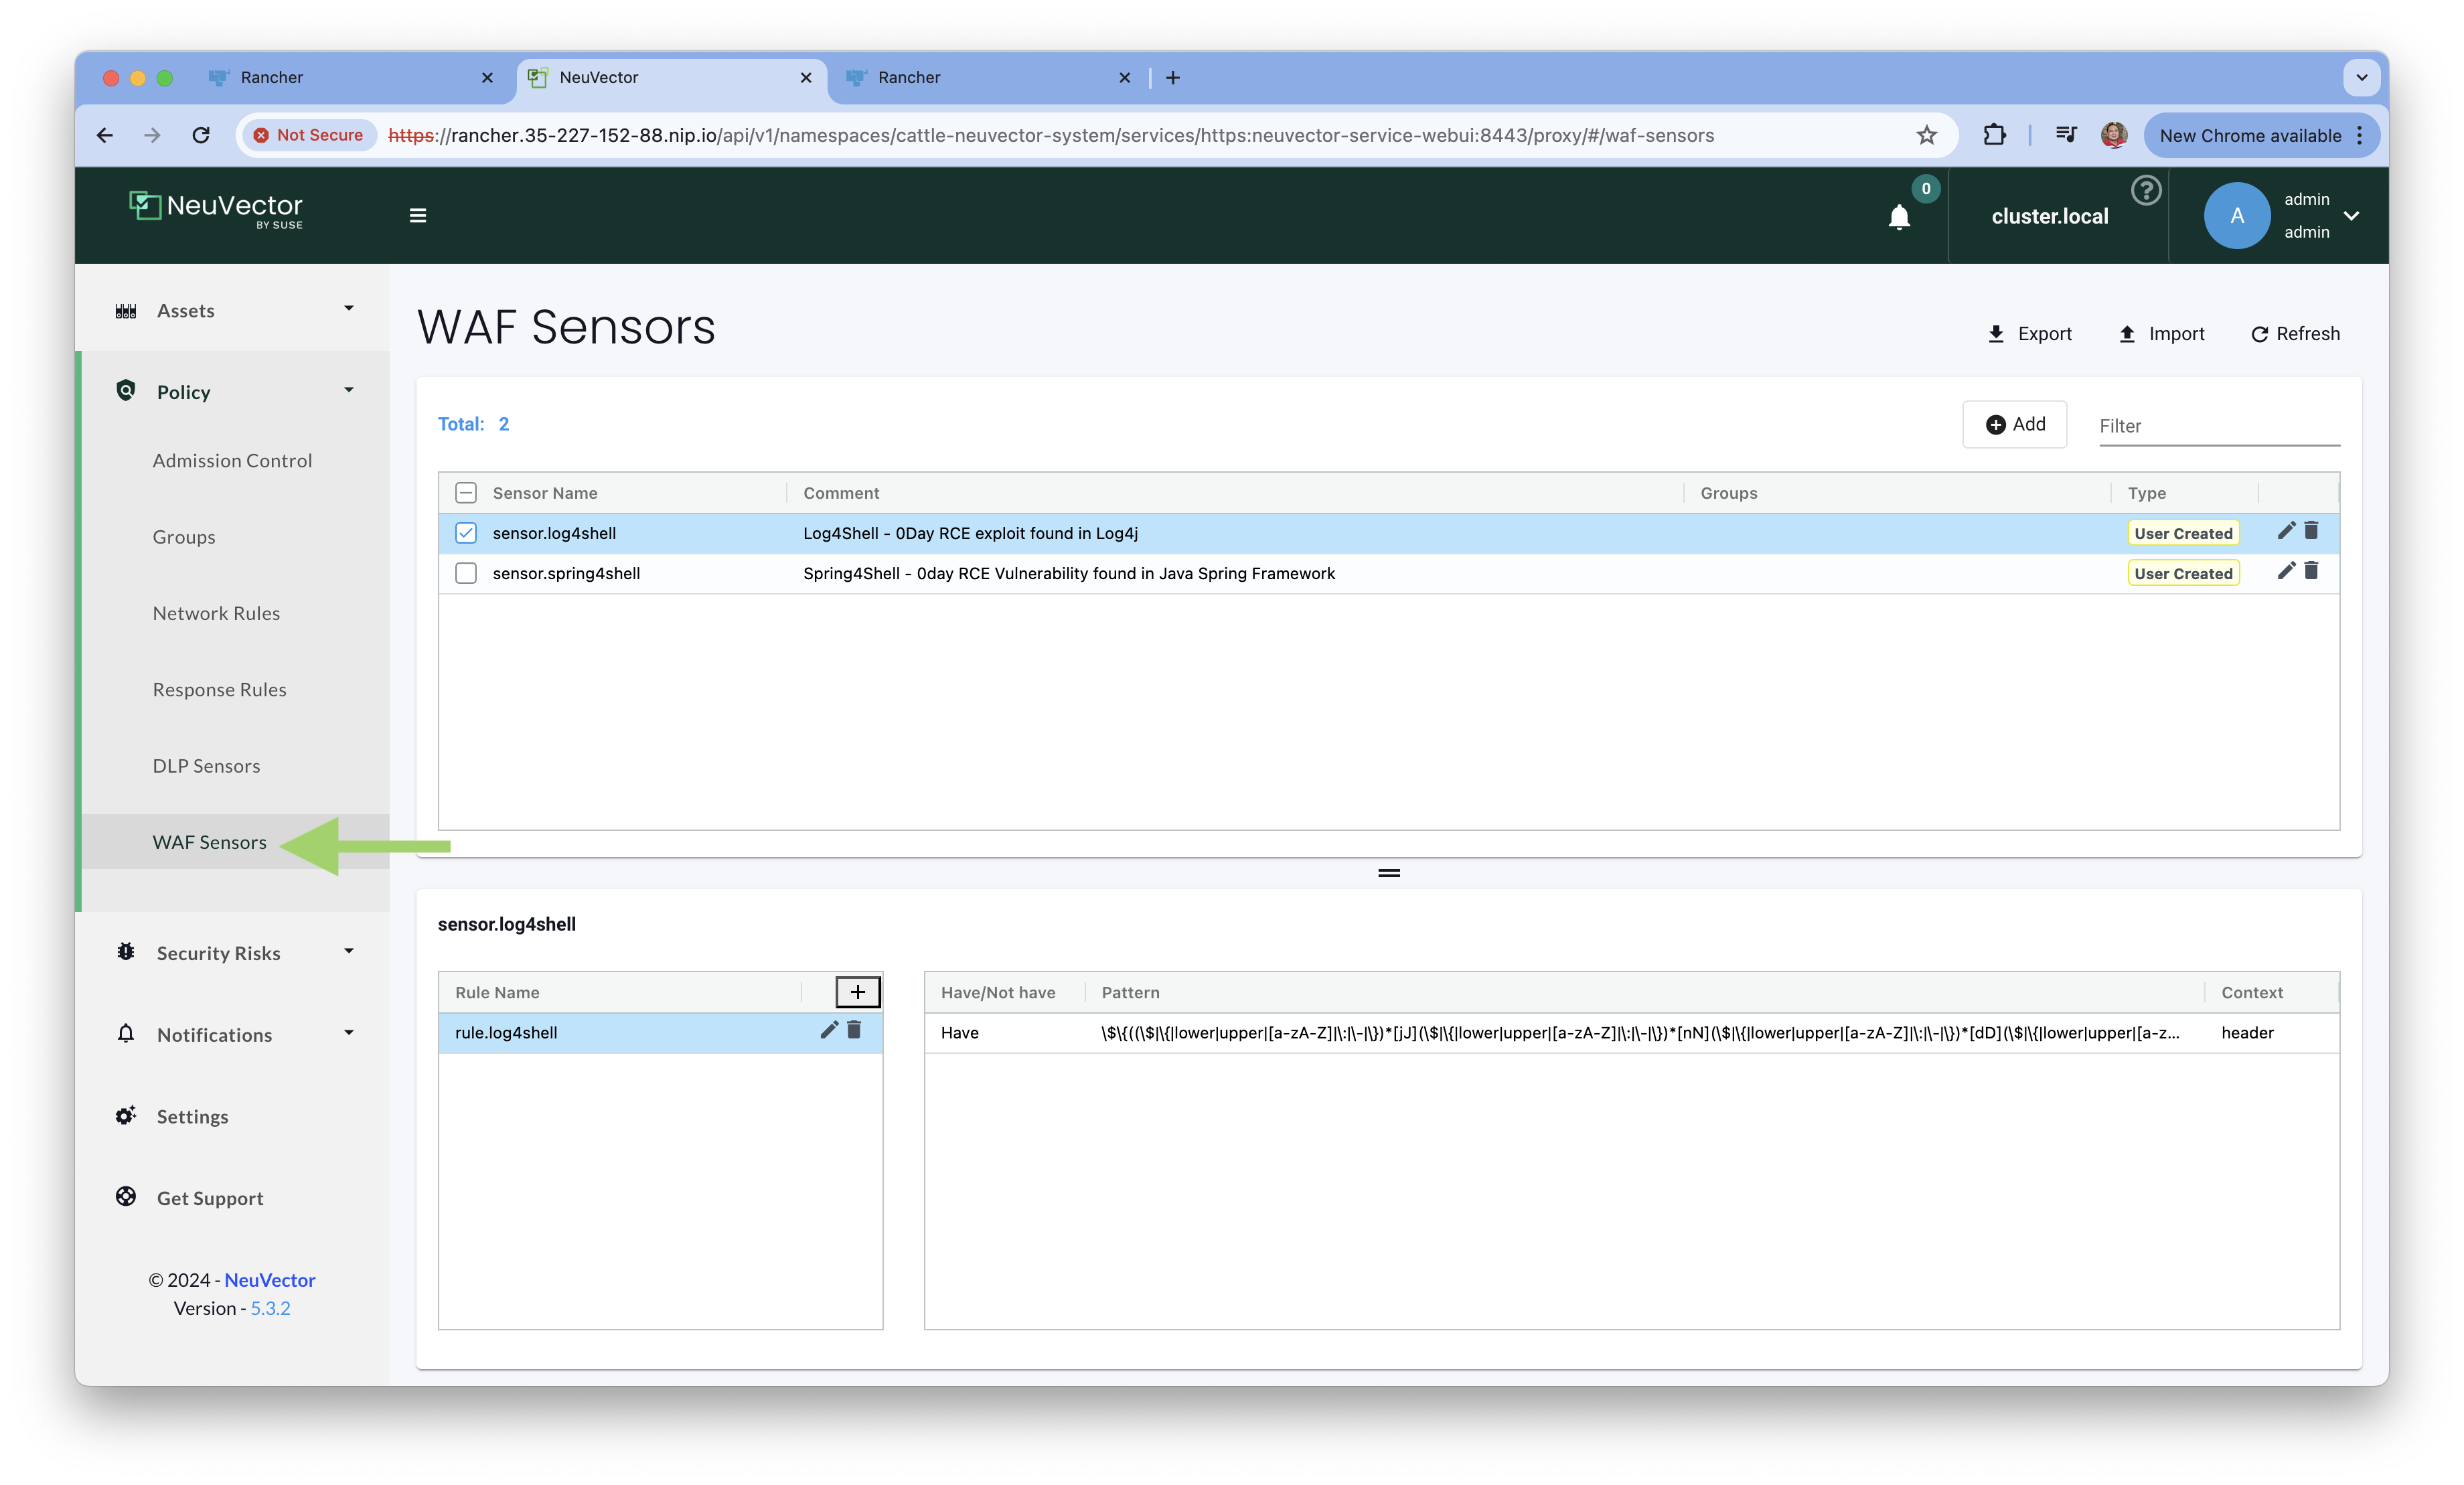Go to DLP Sensors menu item
2464x1485 pixels.
[206, 766]
